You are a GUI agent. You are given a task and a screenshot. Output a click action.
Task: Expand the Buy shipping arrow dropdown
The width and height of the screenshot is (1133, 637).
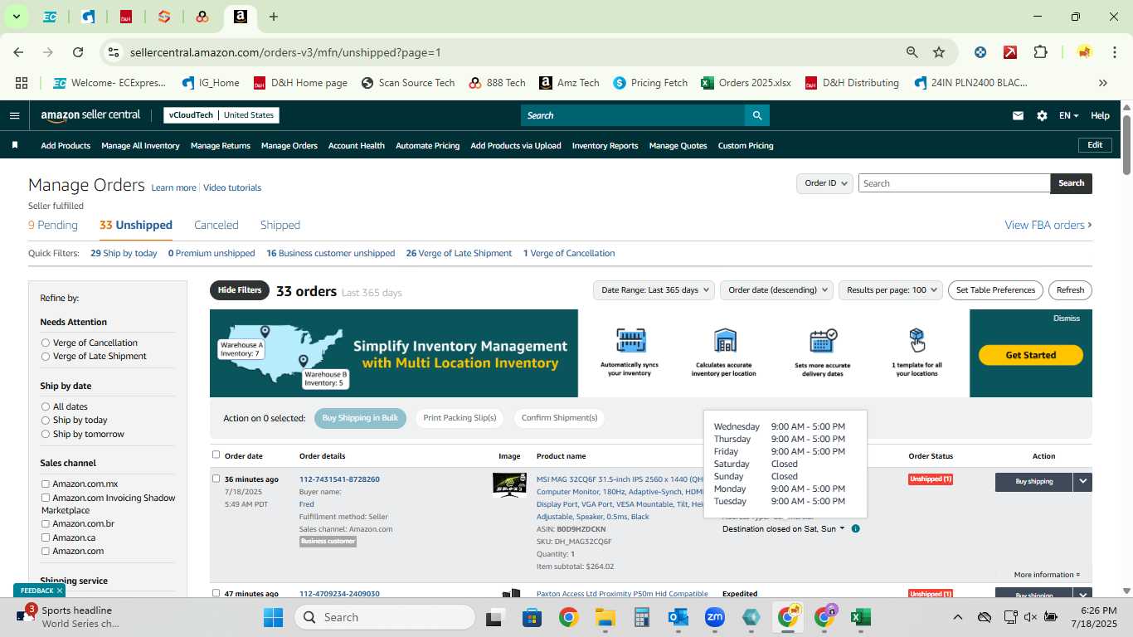pyautogui.click(x=1082, y=481)
